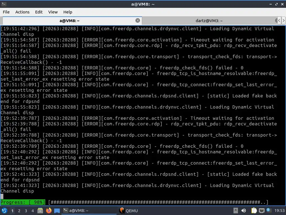
Task: Open the Help menu
Action: (68, 12)
